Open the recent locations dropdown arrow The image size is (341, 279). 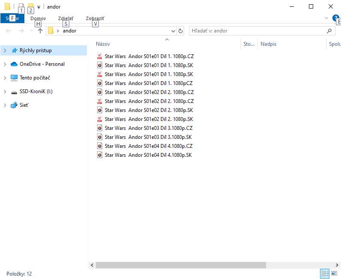pos(31,31)
